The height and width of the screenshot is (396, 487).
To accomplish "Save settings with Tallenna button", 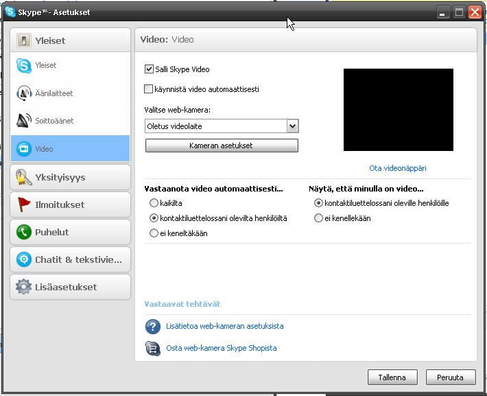I will point(392,377).
